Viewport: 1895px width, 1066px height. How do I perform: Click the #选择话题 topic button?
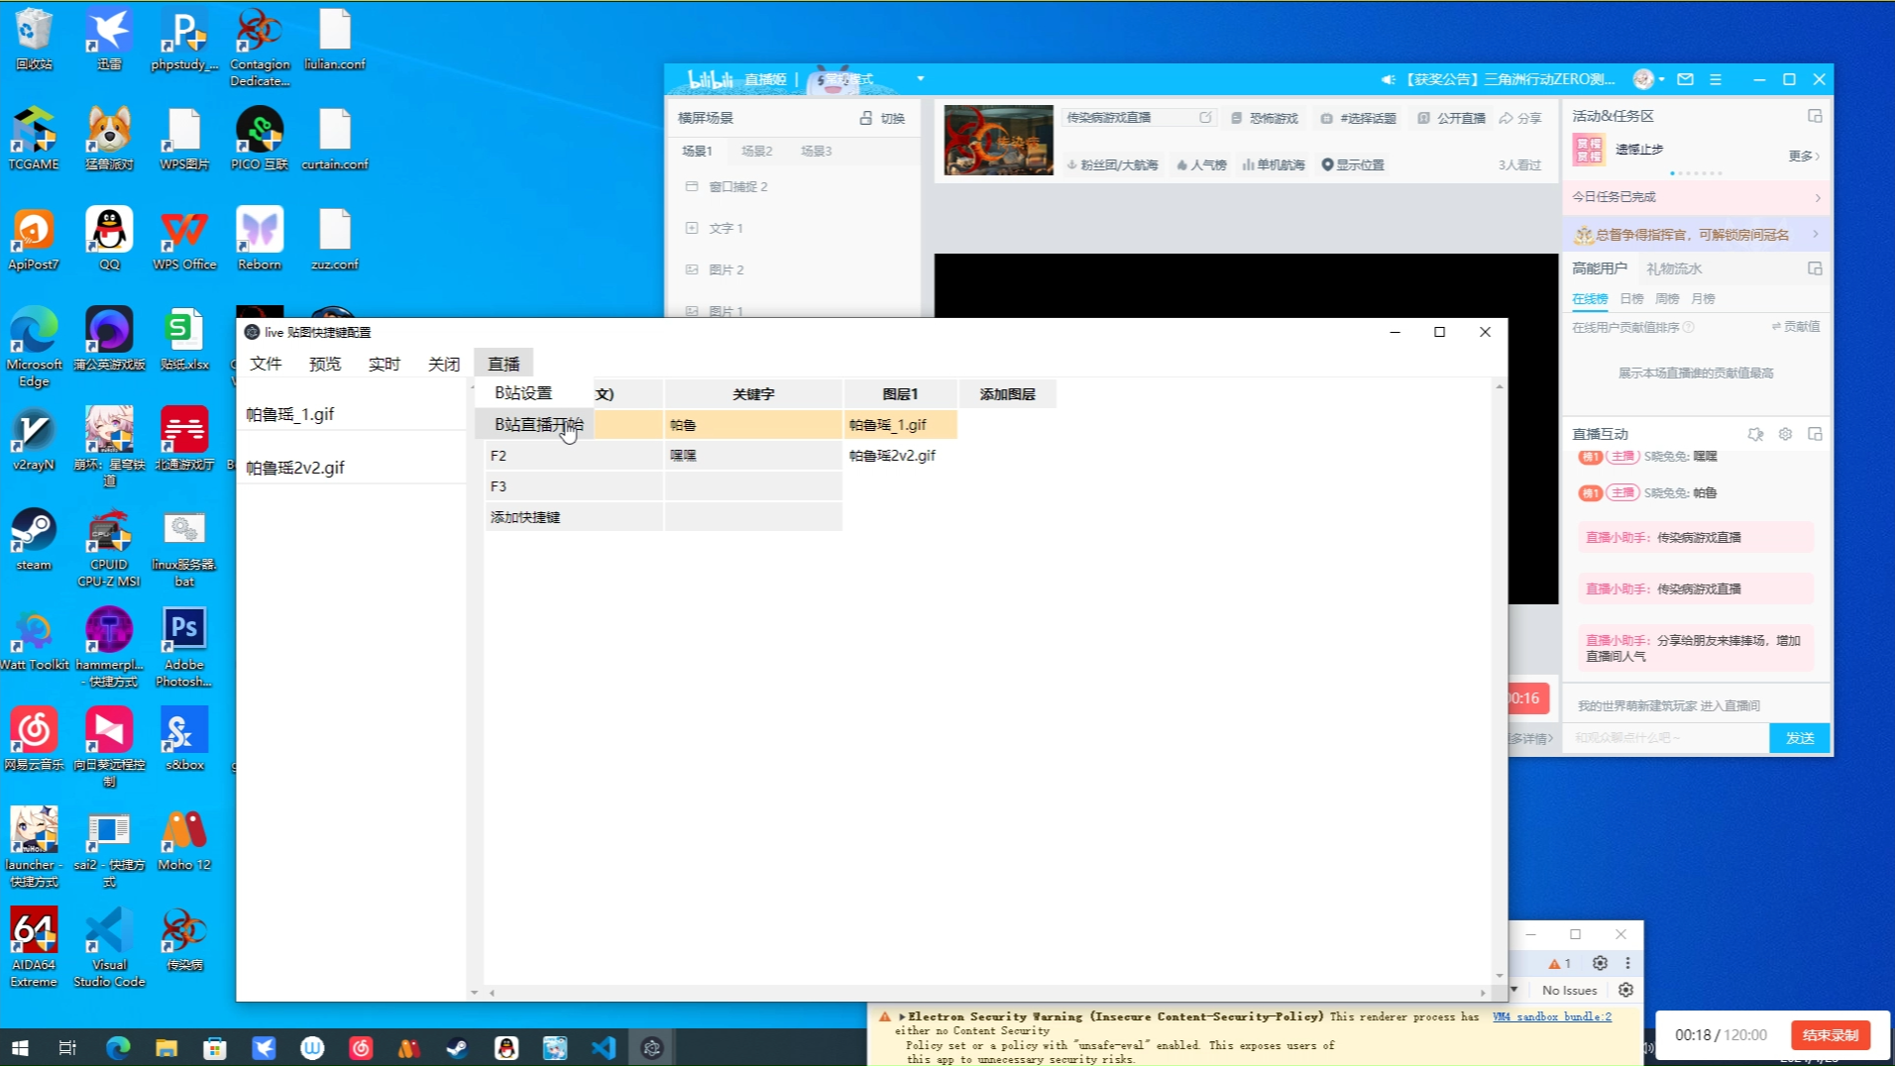click(1359, 118)
